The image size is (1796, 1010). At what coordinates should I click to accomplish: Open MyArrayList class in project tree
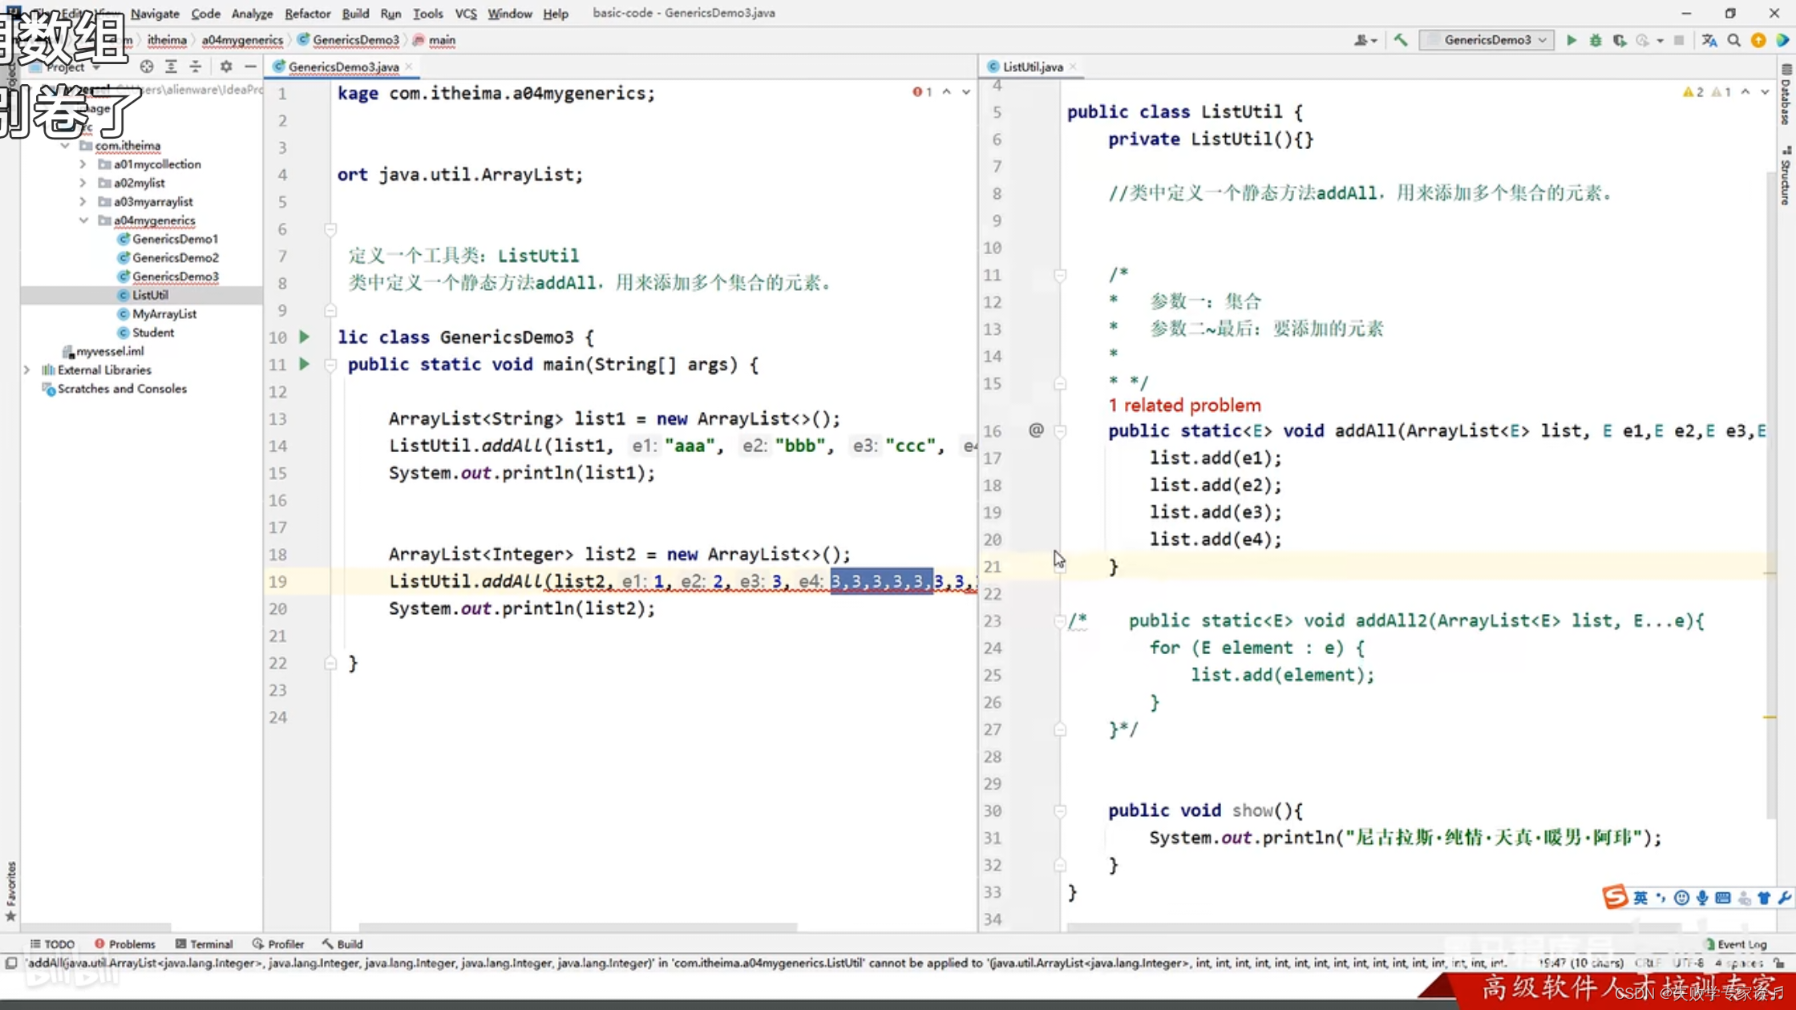coord(164,313)
